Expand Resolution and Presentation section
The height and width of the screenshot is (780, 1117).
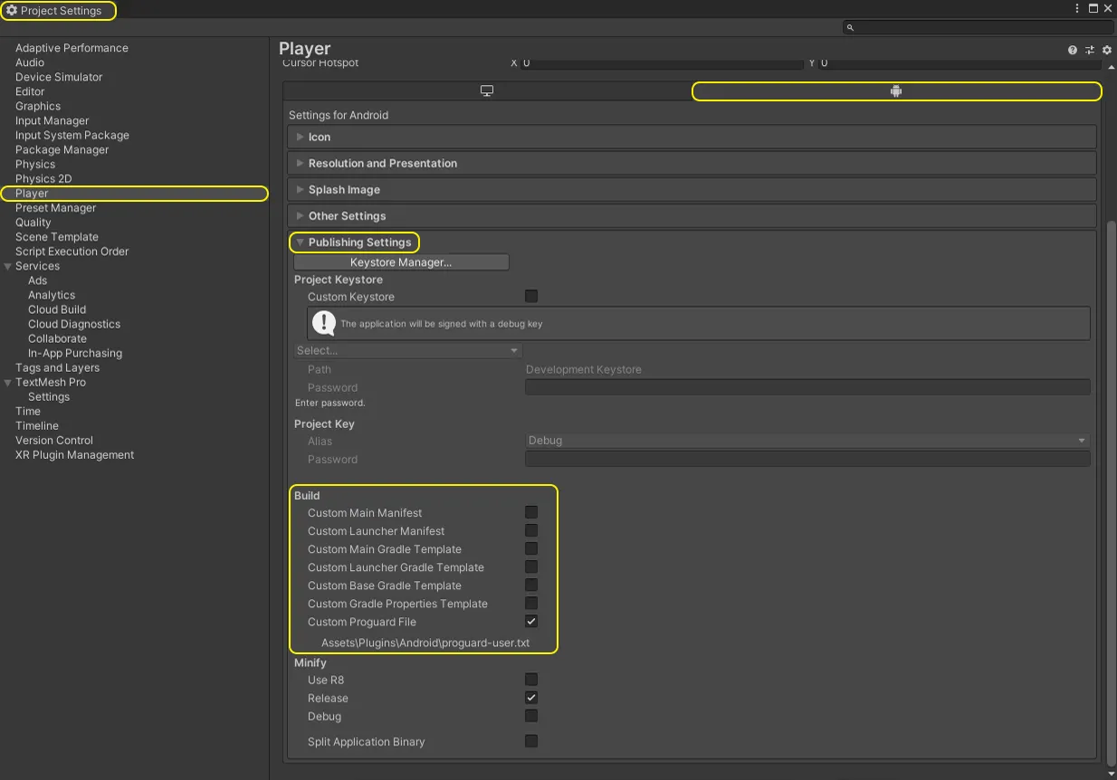pyautogui.click(x=692, y=164)
